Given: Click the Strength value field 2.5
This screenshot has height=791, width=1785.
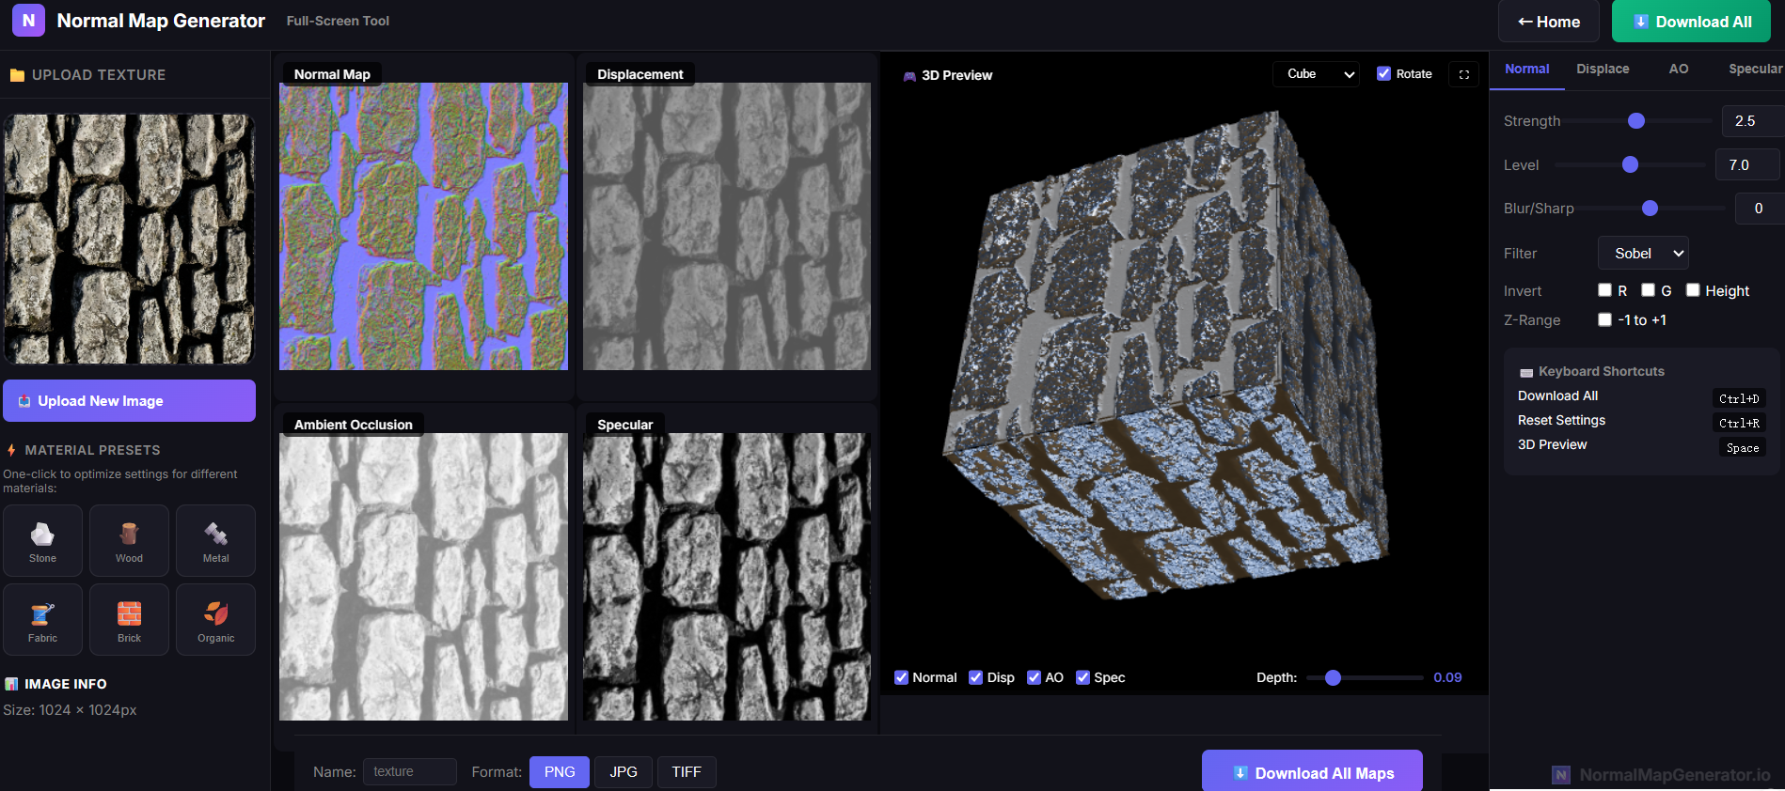Looking at the screenshot, I should point(1753,121).
